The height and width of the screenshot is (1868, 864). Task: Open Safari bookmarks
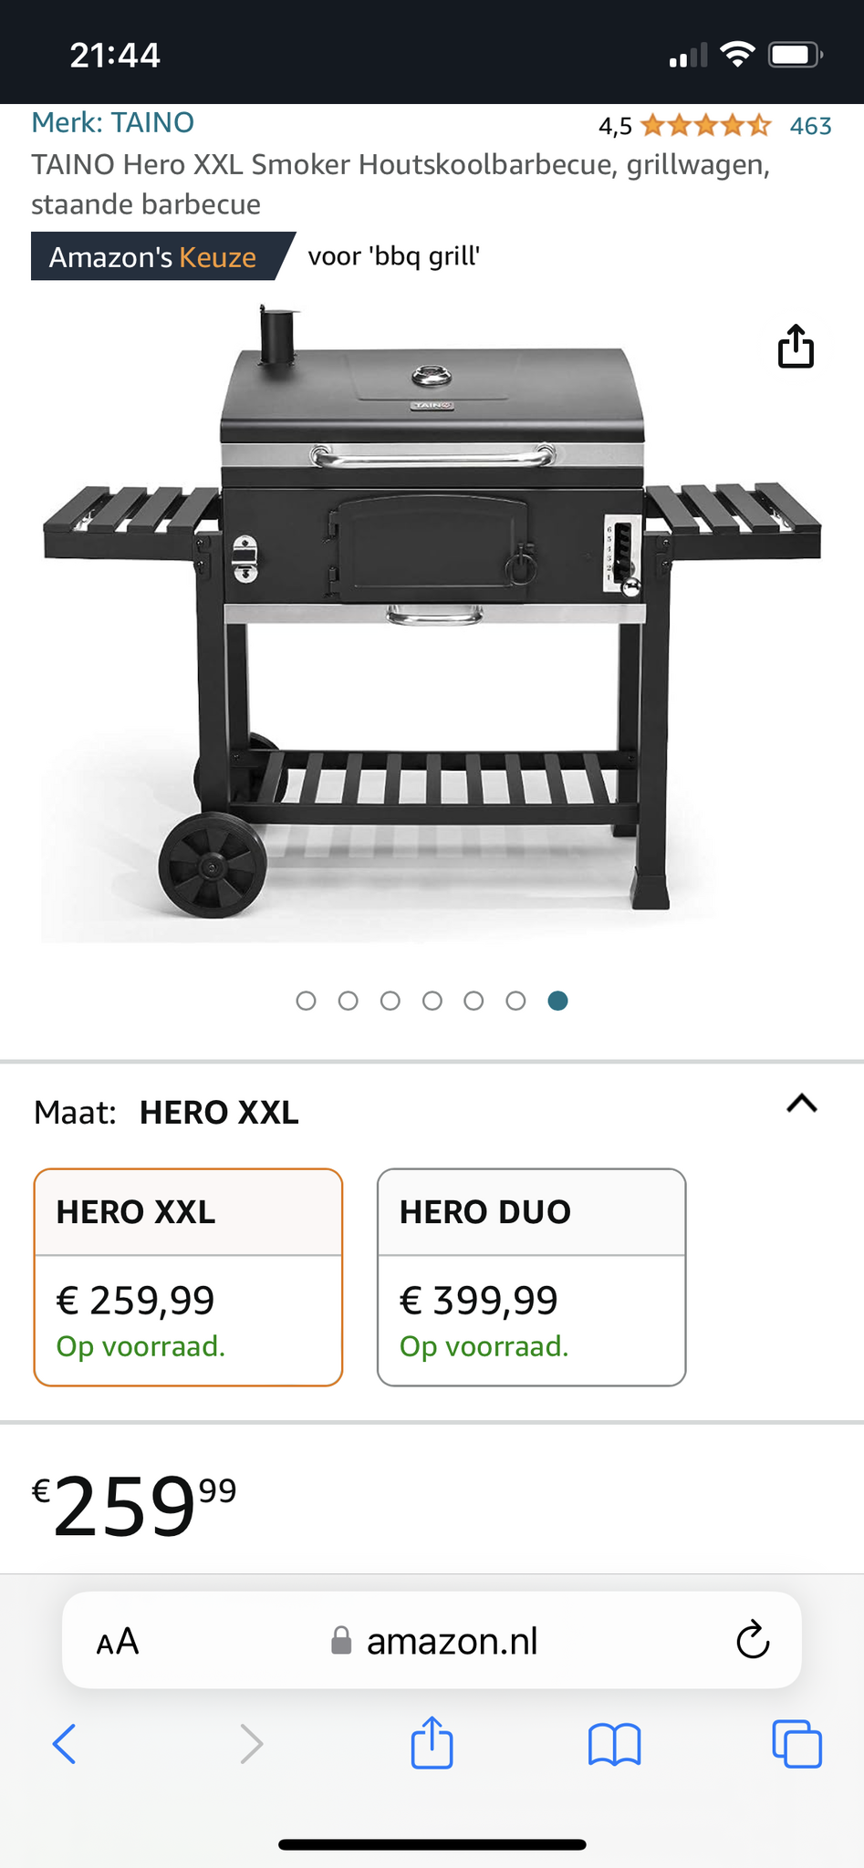[615, 1744]
